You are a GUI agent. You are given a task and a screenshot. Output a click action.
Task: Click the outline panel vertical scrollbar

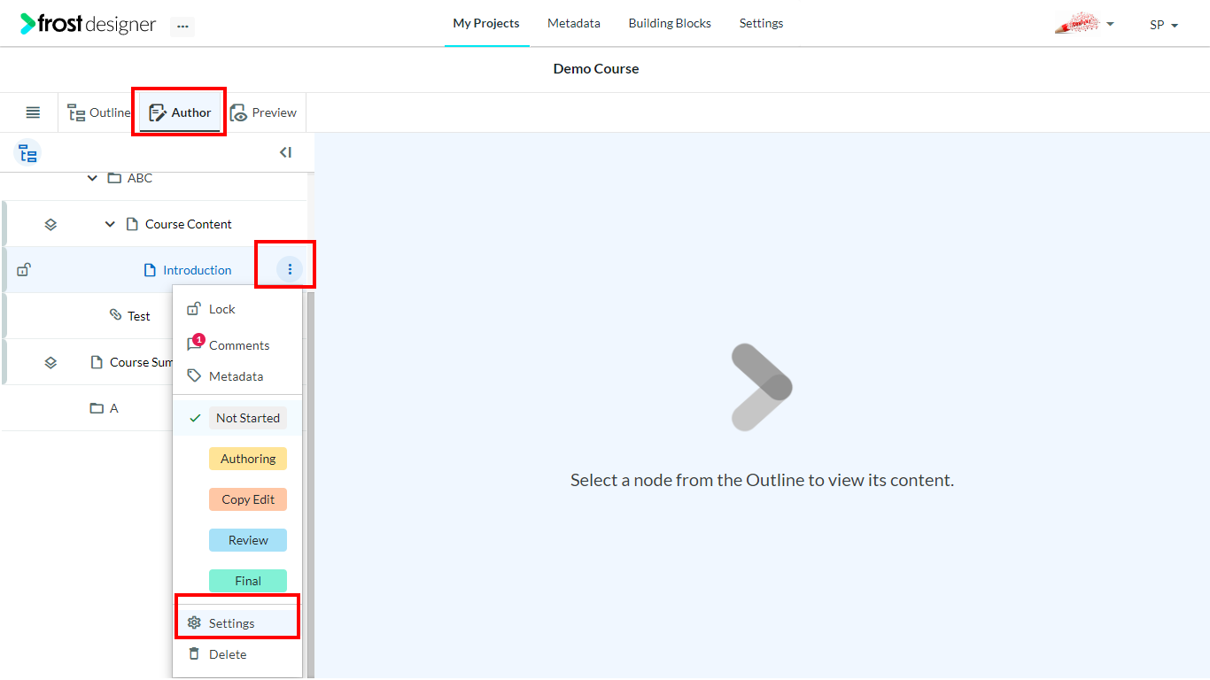tap(311, 484)
